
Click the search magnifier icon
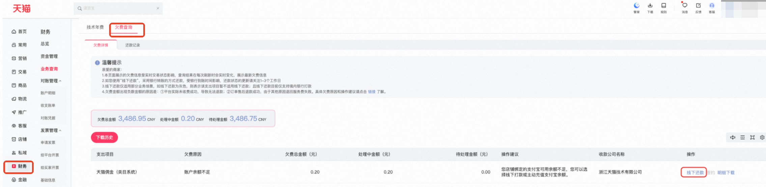80,8
